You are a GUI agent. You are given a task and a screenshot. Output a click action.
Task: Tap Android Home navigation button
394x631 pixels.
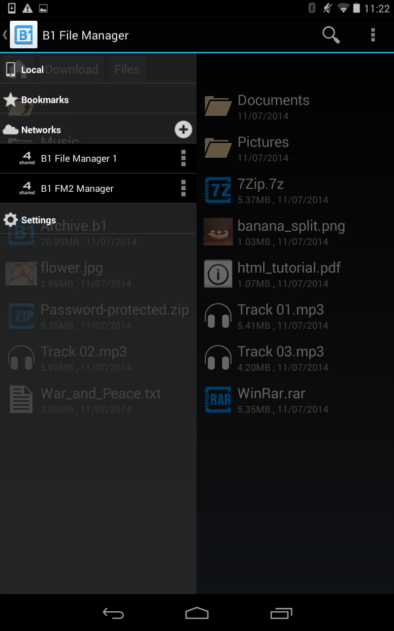click(x=197, y=613)
